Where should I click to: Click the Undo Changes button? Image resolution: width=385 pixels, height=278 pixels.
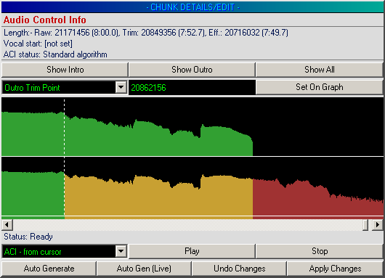pyautogui.click(x=240, y=269)
